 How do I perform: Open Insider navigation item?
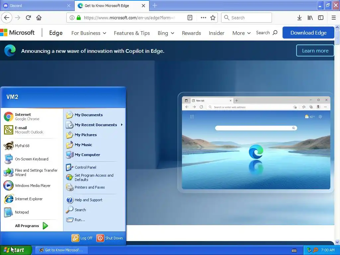click(216, 33)
